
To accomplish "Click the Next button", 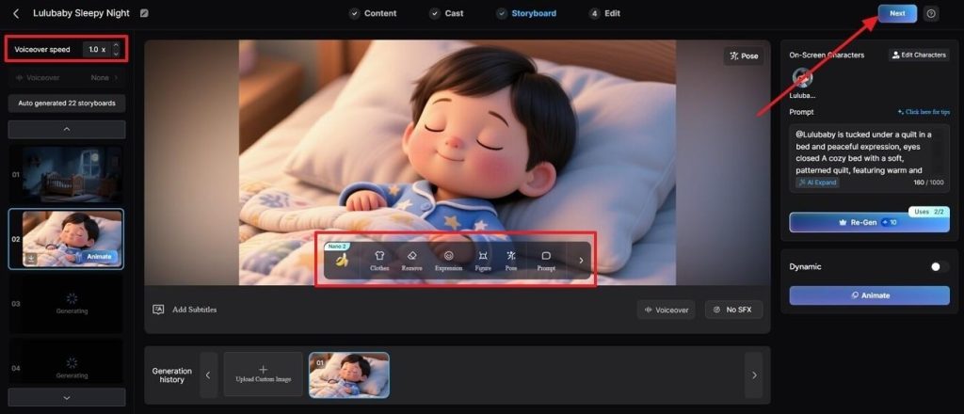I will [897, 13].
